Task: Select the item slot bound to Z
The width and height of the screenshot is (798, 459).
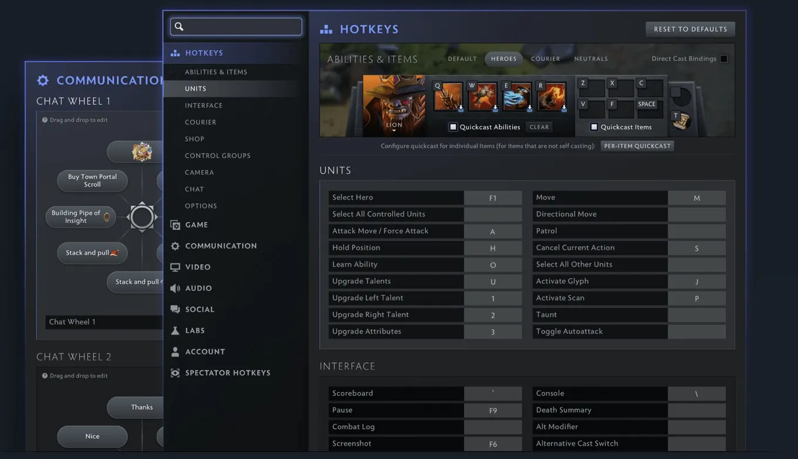Action: (x=591, y=89)
